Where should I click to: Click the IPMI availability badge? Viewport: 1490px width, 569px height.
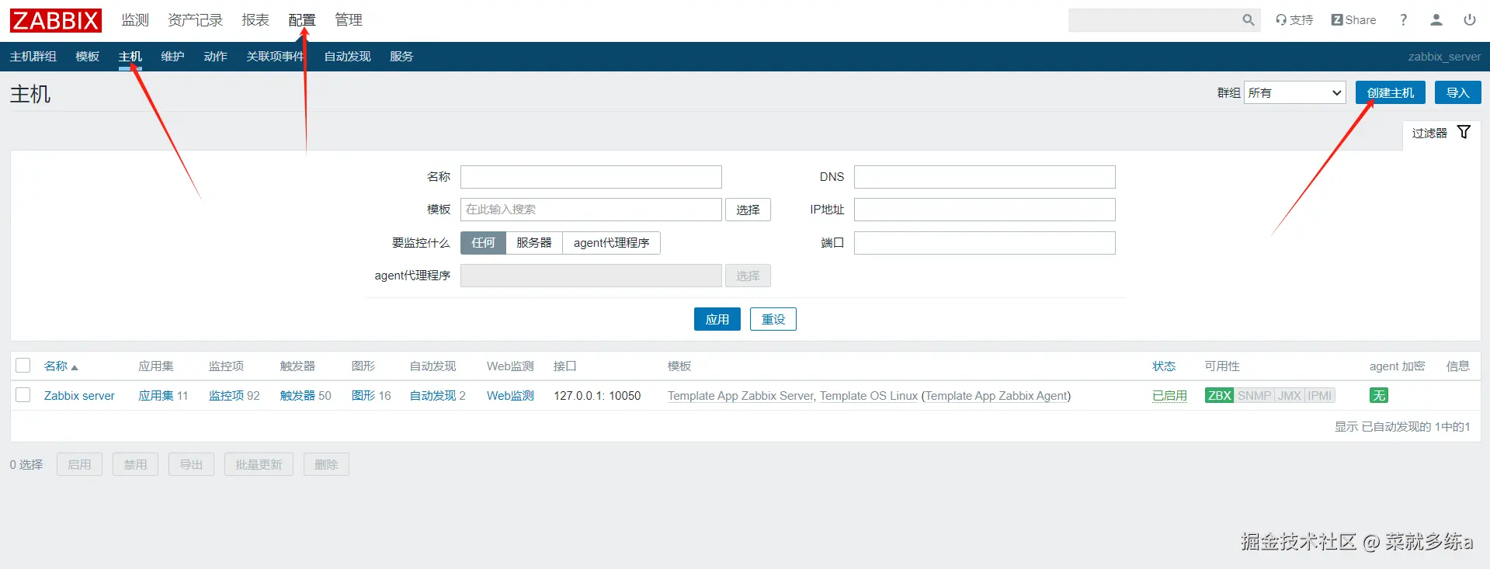1319,396
